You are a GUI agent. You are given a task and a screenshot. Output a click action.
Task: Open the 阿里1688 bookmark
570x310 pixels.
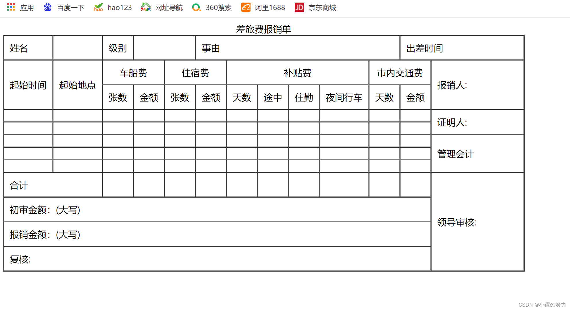point(270,8)
